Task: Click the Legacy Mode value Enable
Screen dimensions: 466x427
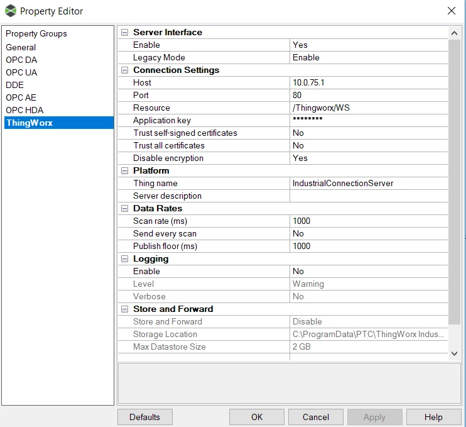Action: [369, 57]
